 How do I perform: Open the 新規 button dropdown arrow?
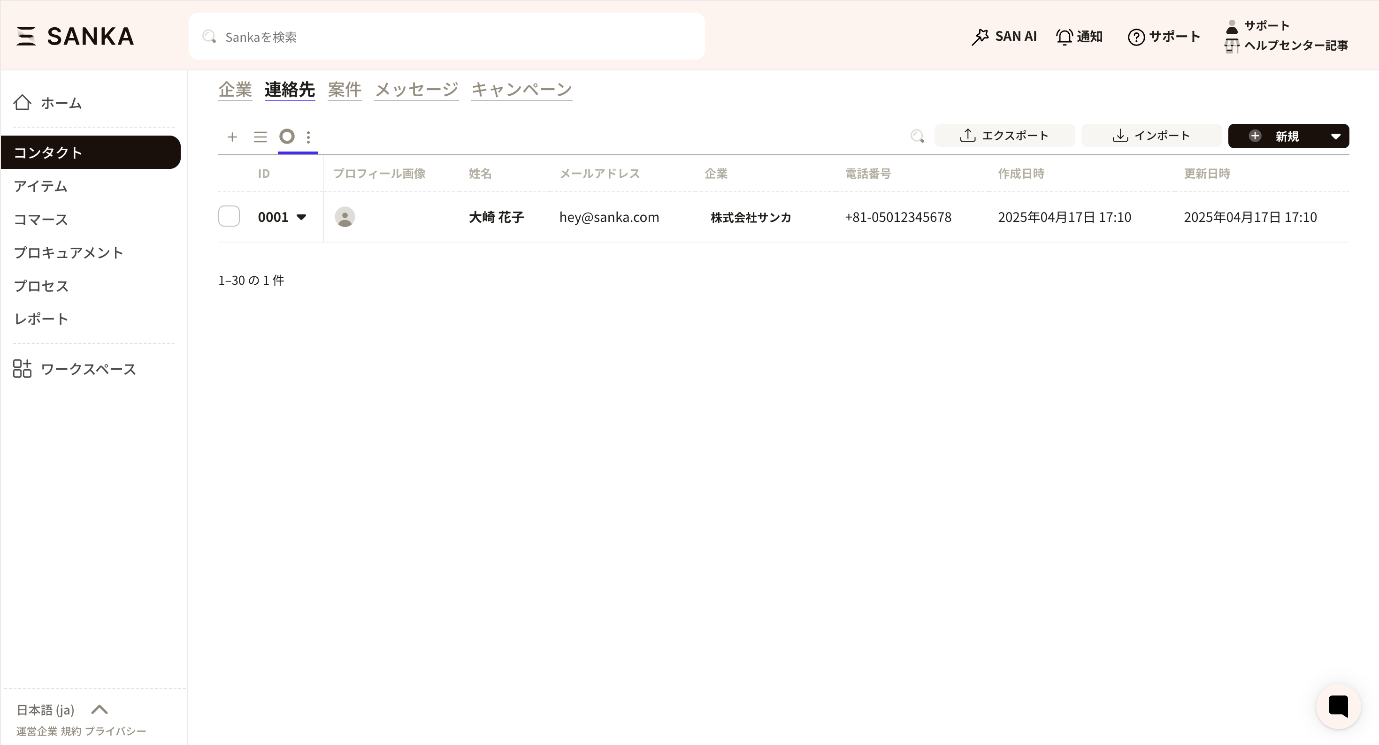pos(1336,136)
